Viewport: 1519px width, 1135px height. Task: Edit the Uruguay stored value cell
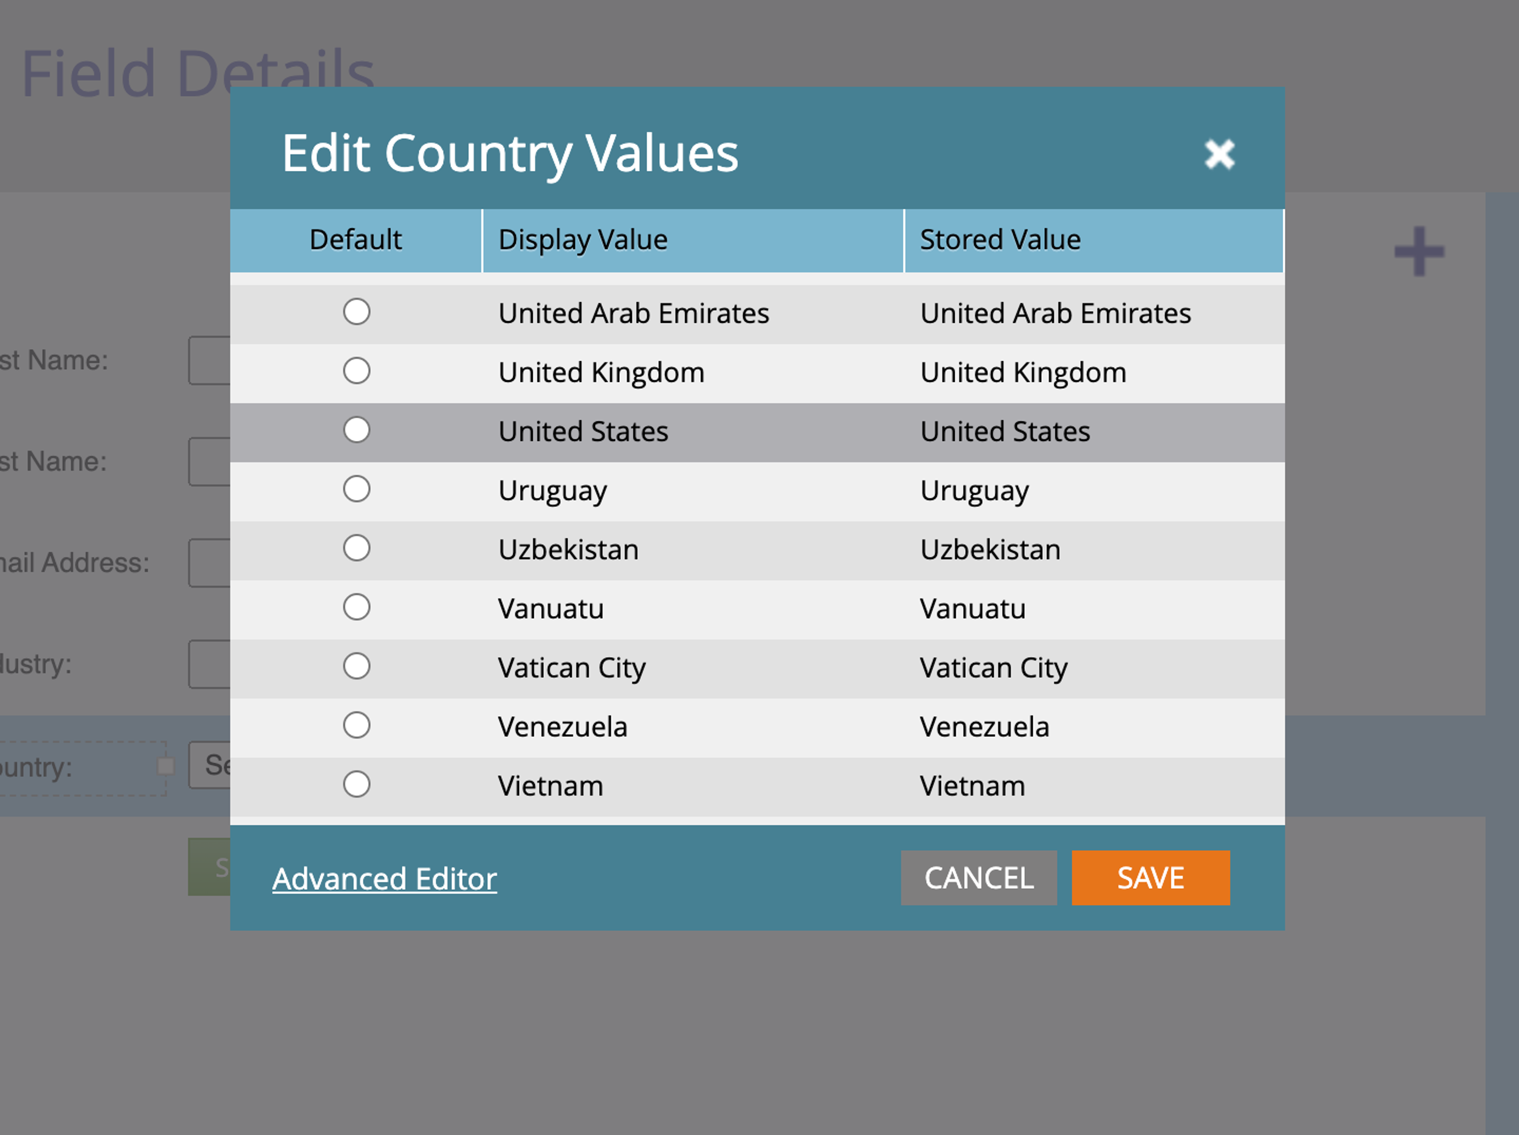coord(975,491)
